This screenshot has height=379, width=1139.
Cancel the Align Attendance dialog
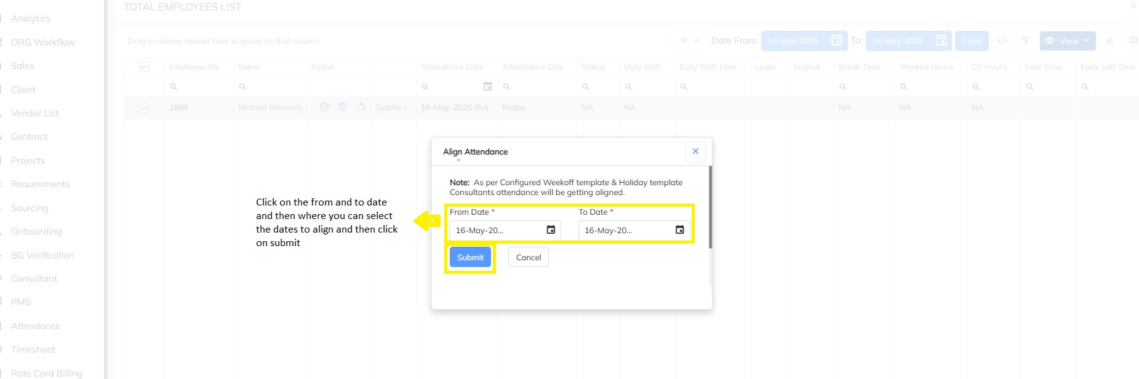click(529, 257)
